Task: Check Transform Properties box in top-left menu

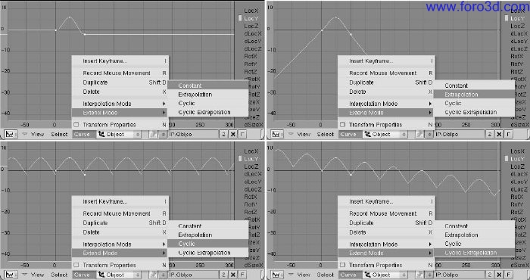Action: pos(76,125)
